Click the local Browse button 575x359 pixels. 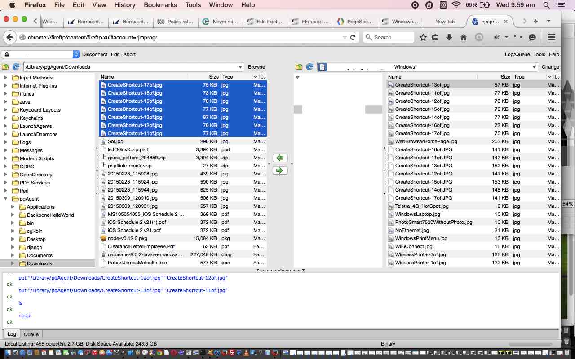(x=257, y=67)
